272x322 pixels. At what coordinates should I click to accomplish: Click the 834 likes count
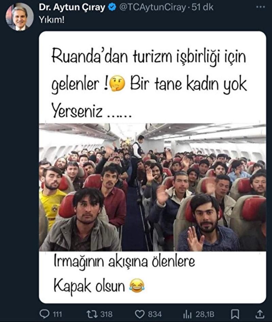[x=155, y=314]
